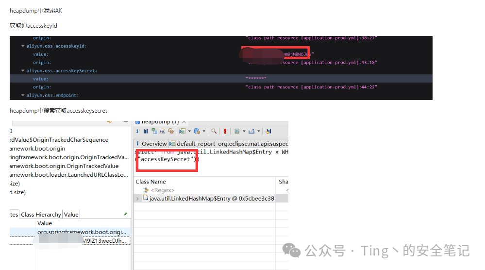The height and width of the screenshot is (270, 485).
Task: Click the Value column header in inspector
Action: tap(45, 223)
